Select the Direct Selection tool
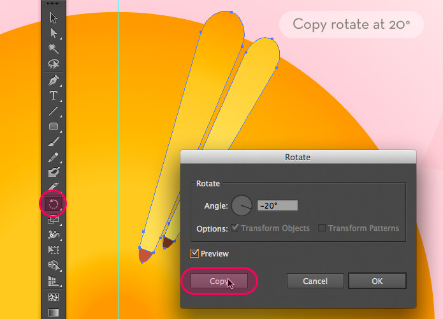The height and width of the screenshot is (319, 443). pyautogui.click(x=54, y=33)
